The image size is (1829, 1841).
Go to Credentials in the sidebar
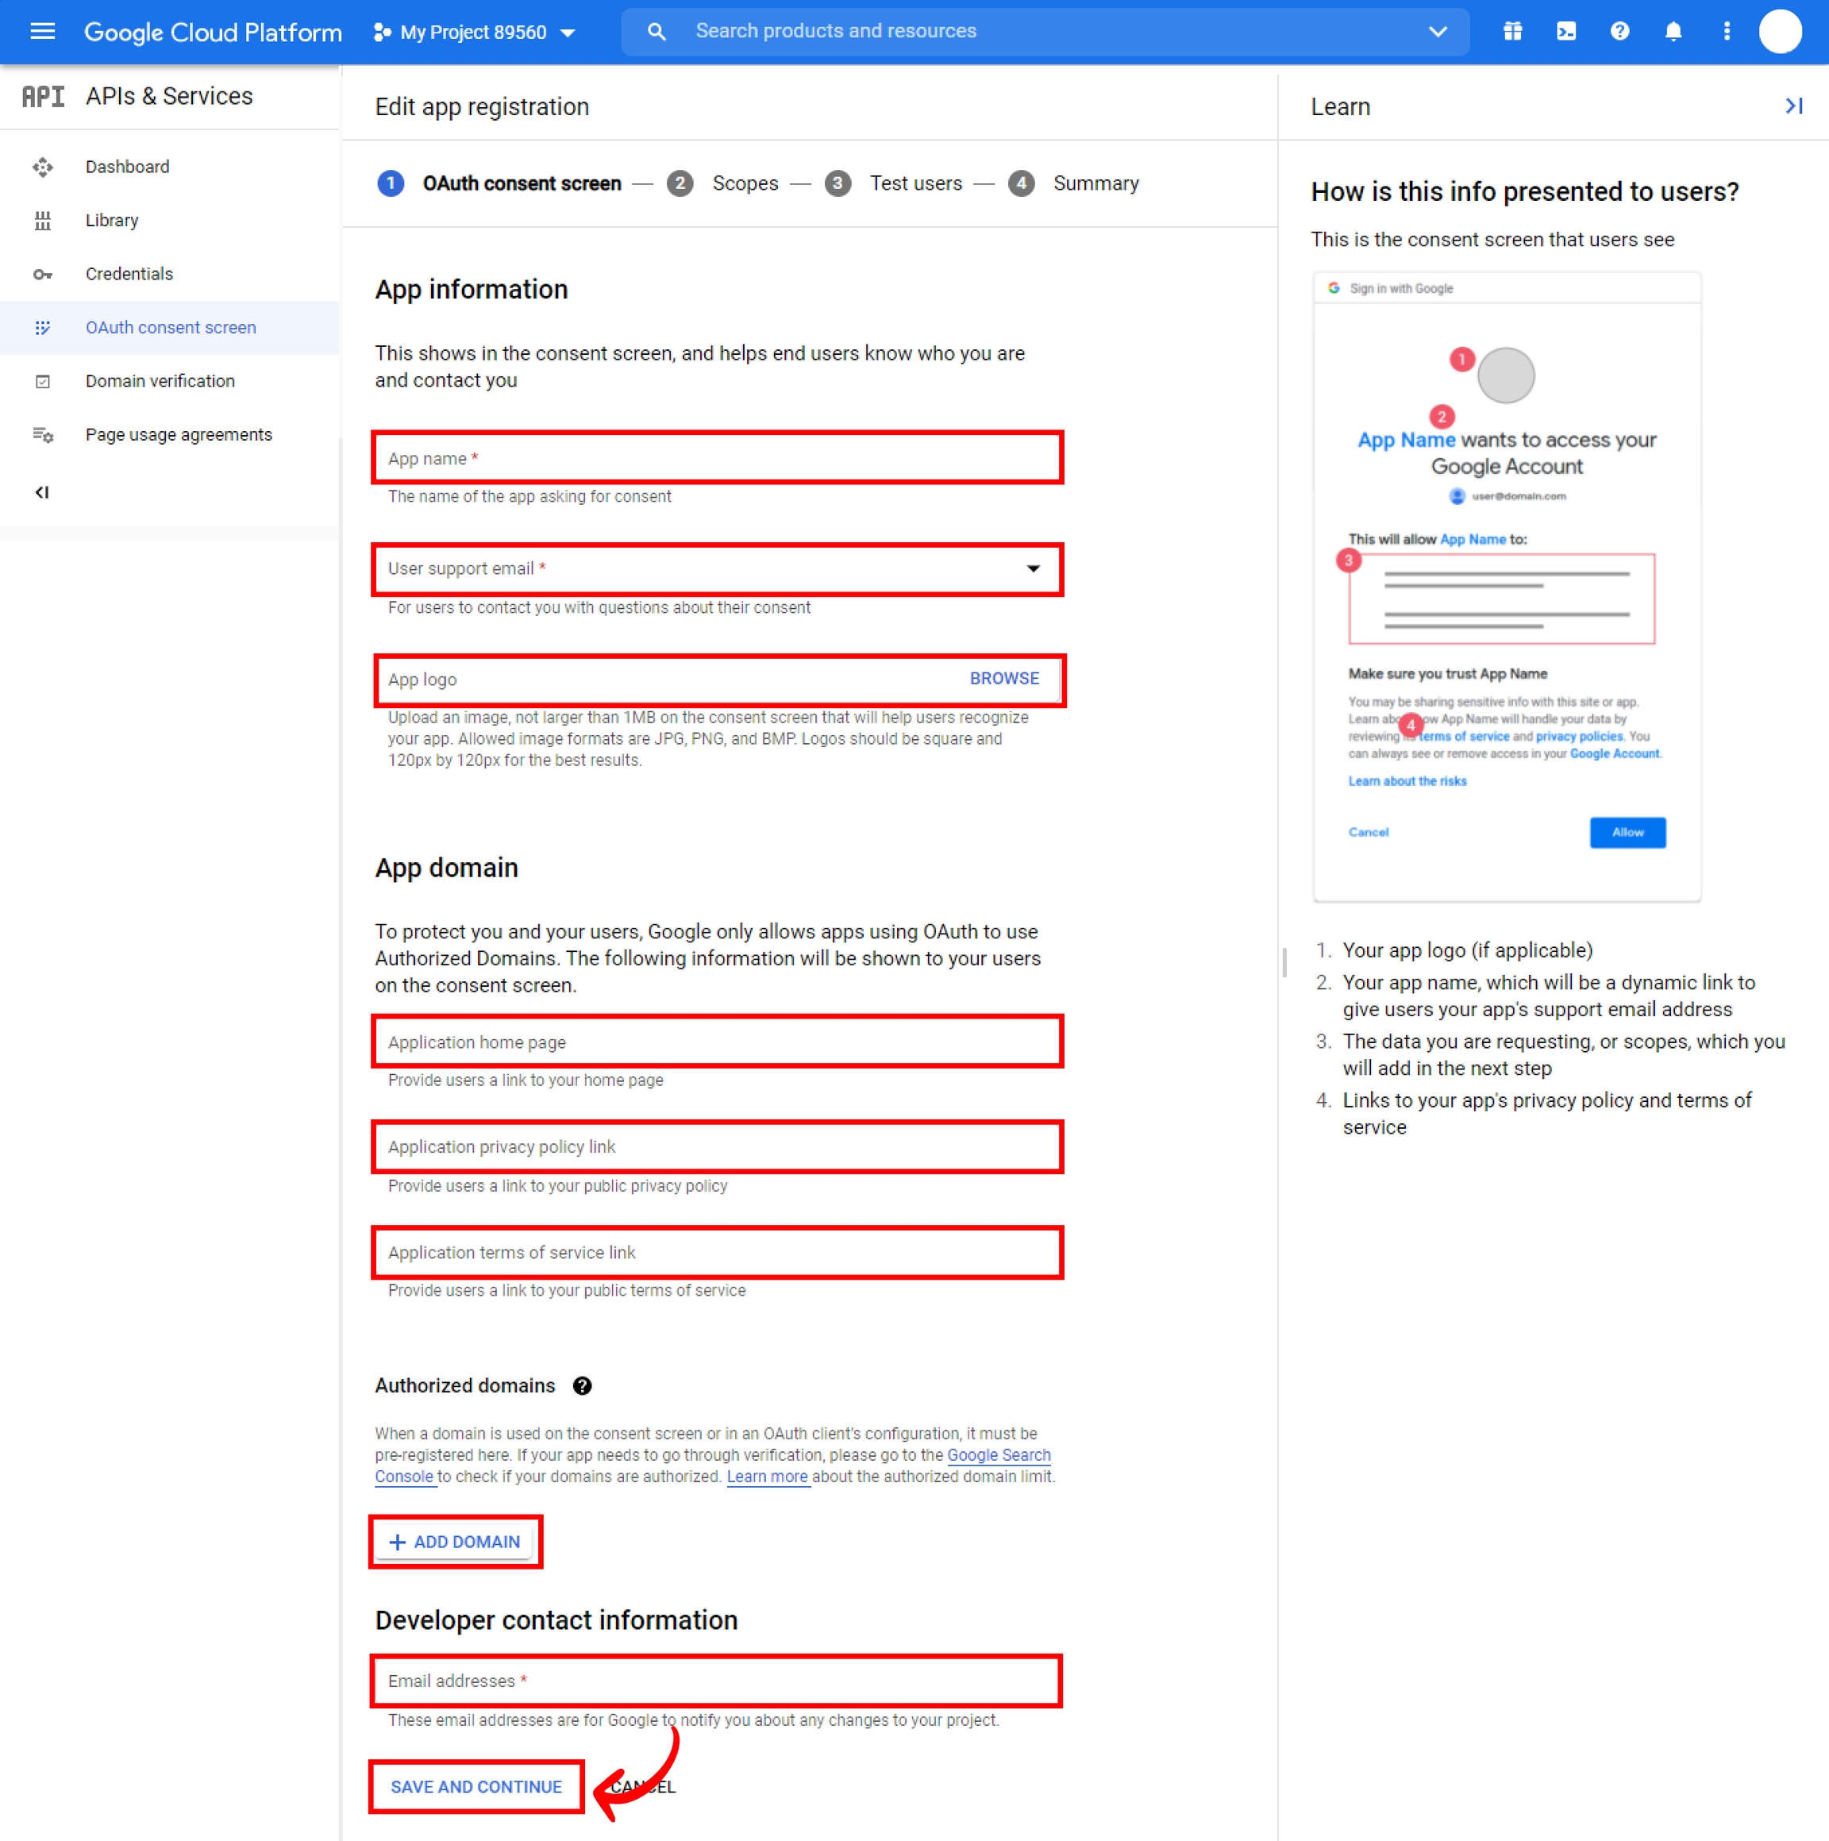point(129,273)
